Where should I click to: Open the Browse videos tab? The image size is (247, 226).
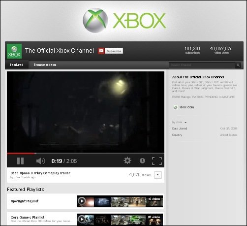[x=45, y=65]
